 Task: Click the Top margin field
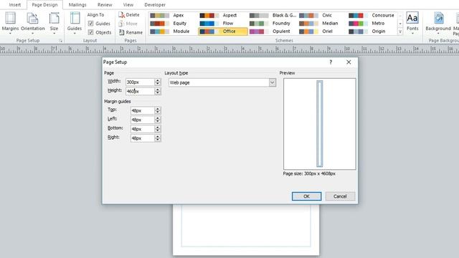pyautogui.click(x=142, y=110)
